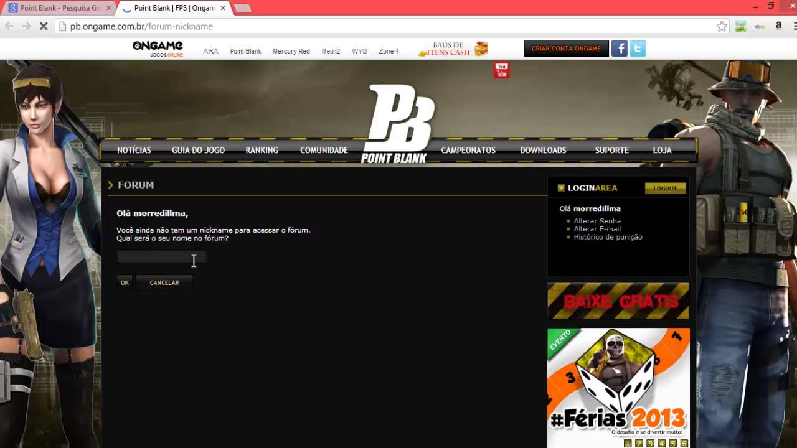Click the FORUM section heading
The width and height of the screenshot is (797, 448).
(x=136, y=185)
